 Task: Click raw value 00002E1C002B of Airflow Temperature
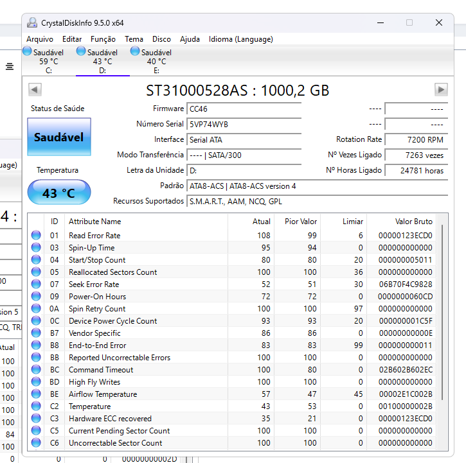pos(406,394)
